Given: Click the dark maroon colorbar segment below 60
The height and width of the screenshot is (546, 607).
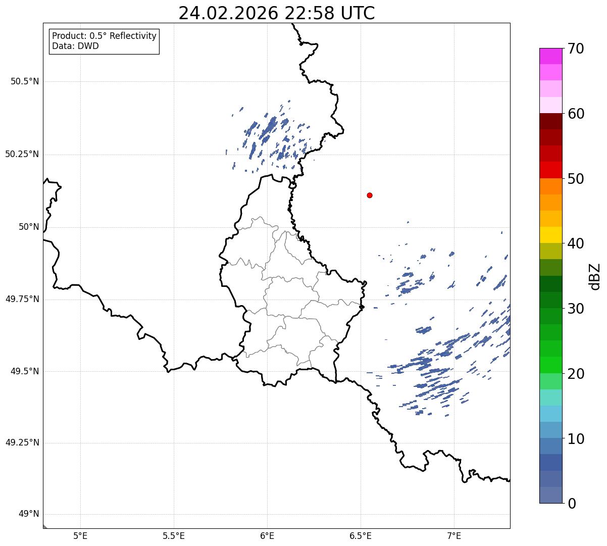Looking at the screenshot, I should click(x=550, y=121).
